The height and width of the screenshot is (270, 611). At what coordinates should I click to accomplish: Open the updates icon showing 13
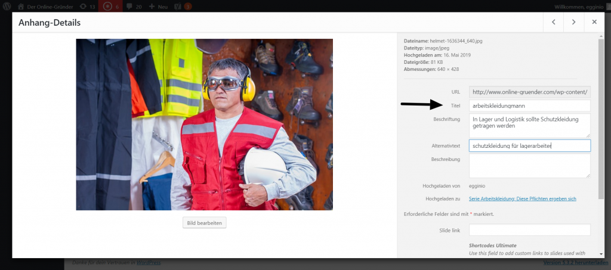[x=87, y=7]
